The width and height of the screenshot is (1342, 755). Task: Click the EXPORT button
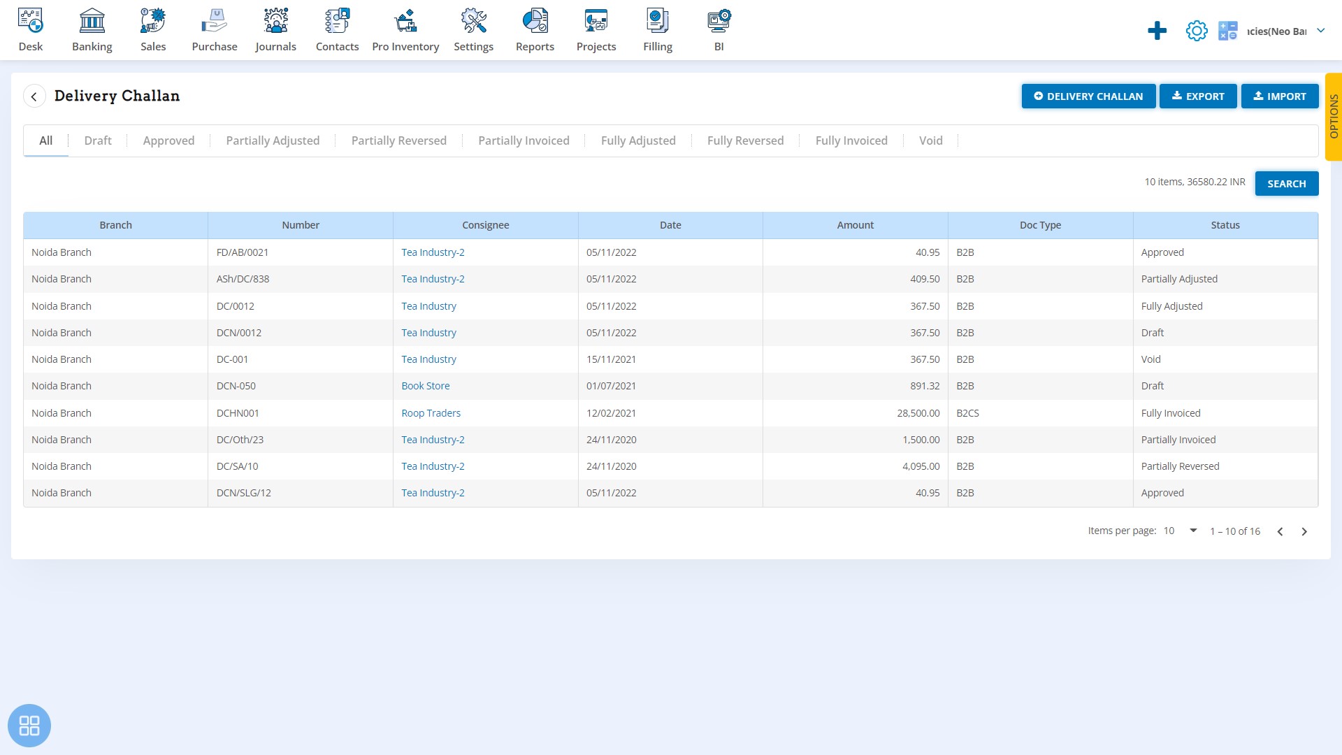tap(1197, 96)
